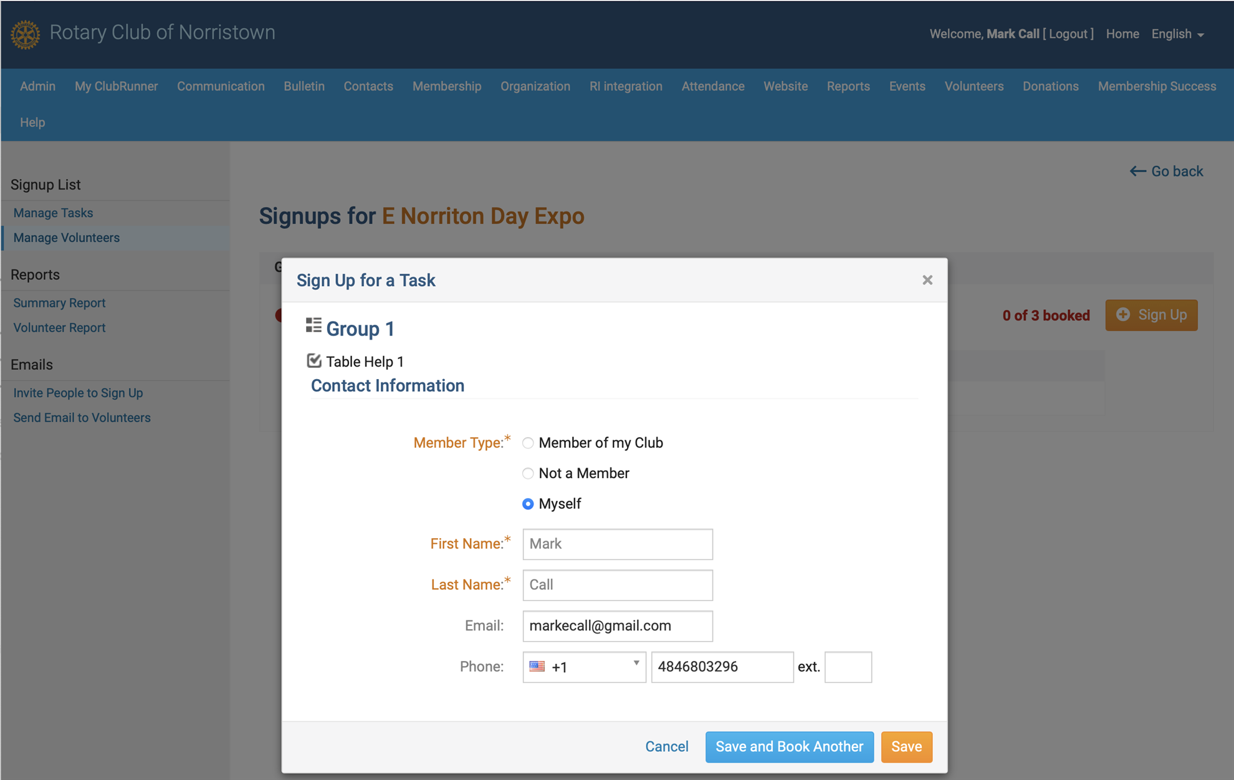Click the Rotary wheel logo icon
The image size is (1234, 780).
pos(26,34)
